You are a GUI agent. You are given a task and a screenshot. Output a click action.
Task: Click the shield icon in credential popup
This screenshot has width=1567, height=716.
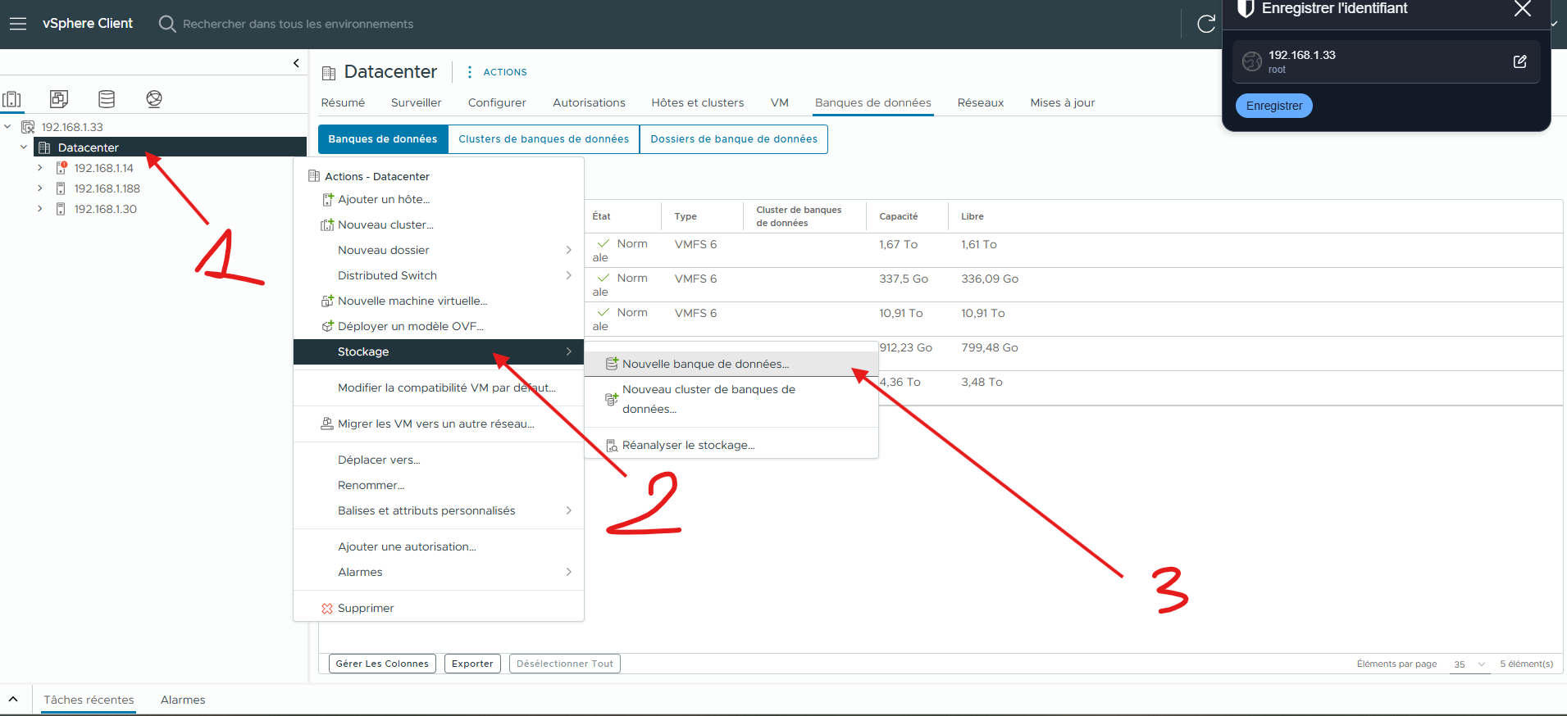(1246, 9)
